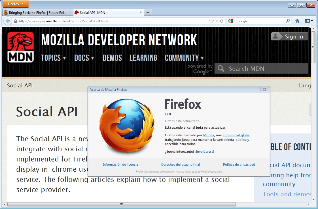
Task: Open the LEARNING section
Action: pyautogui.click(x=143, y=58)
